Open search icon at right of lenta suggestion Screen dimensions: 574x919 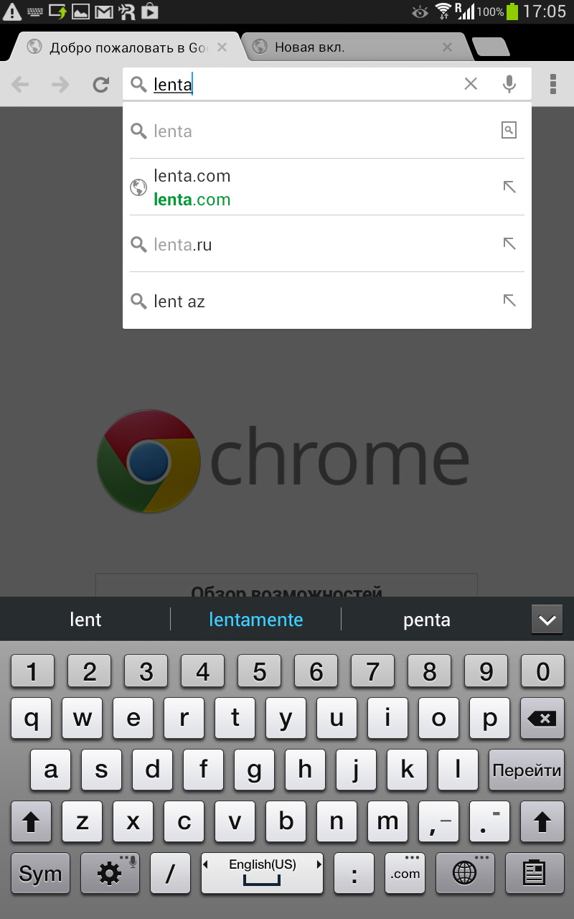[509, 130]
